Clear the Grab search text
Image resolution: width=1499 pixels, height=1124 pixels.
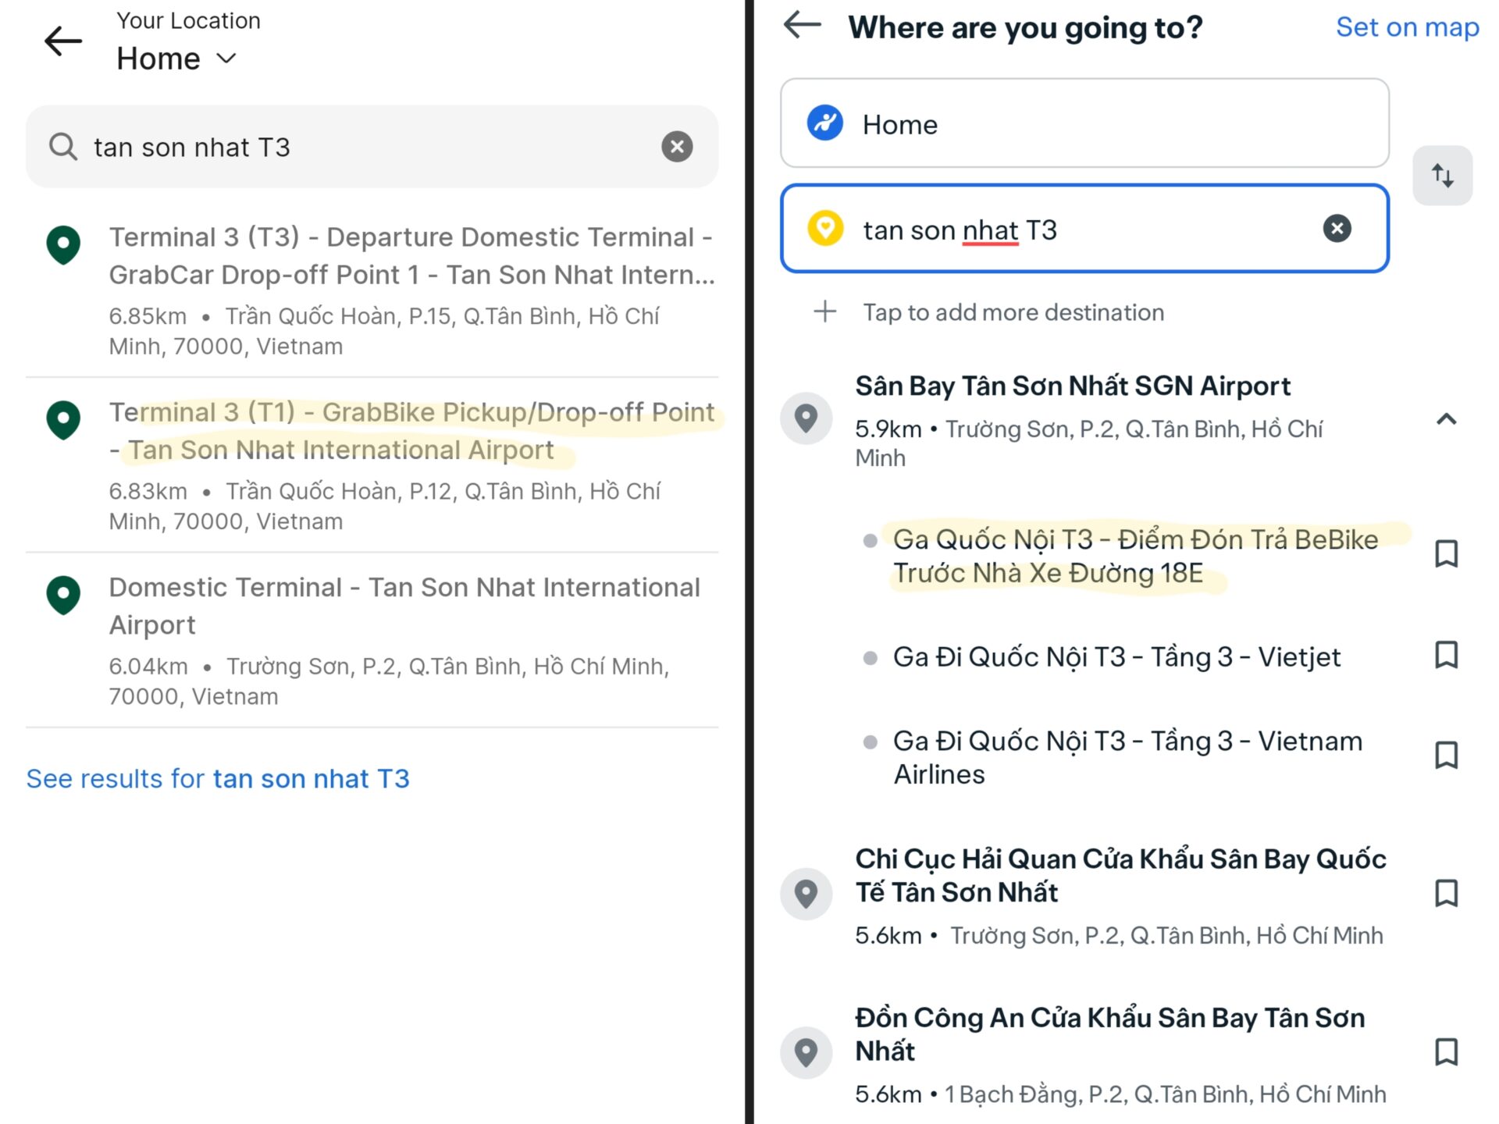pos(677,147)
